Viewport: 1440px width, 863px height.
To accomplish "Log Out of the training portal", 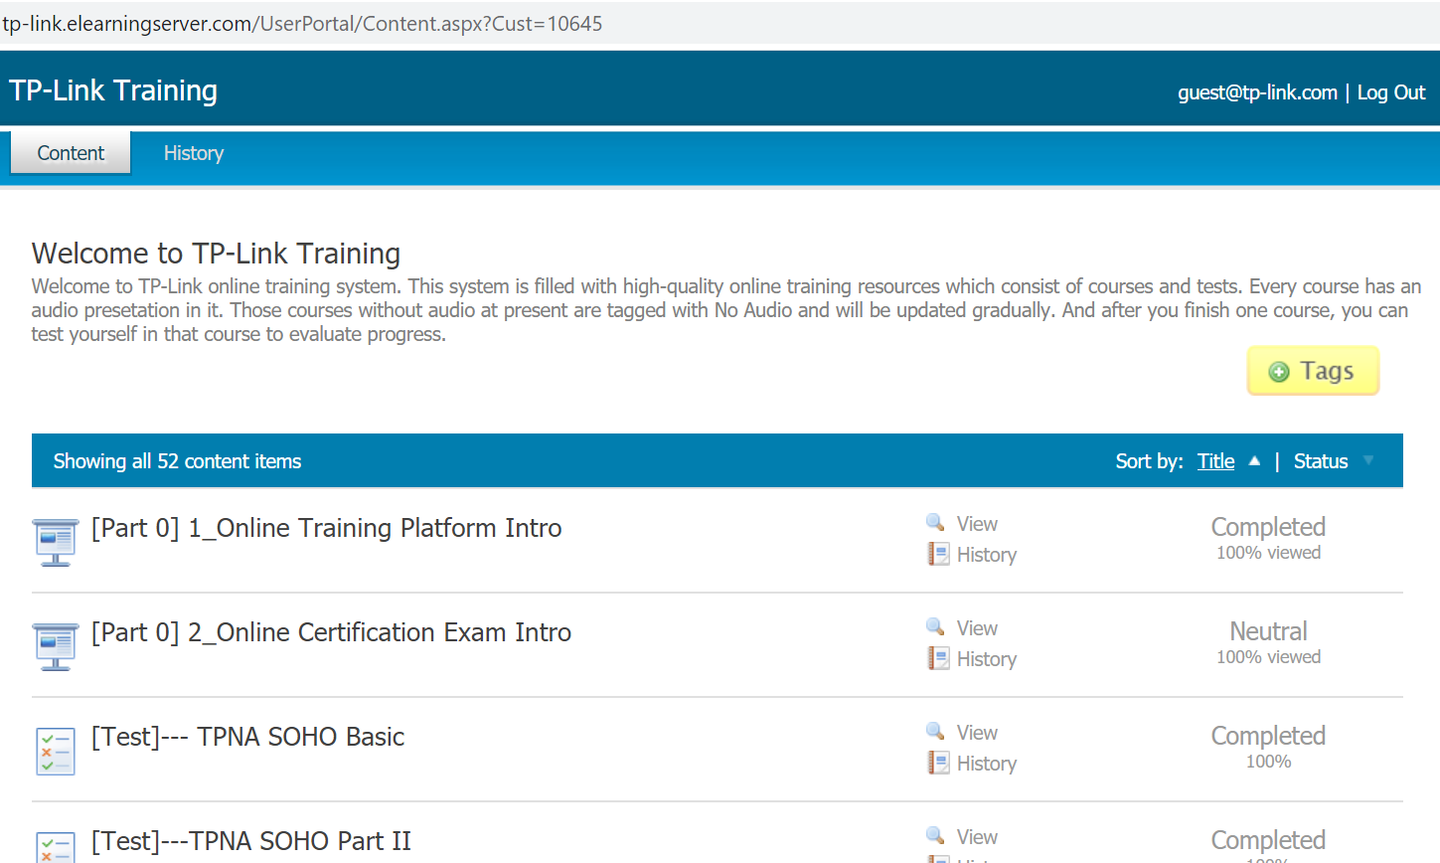I will [1391, 92].
